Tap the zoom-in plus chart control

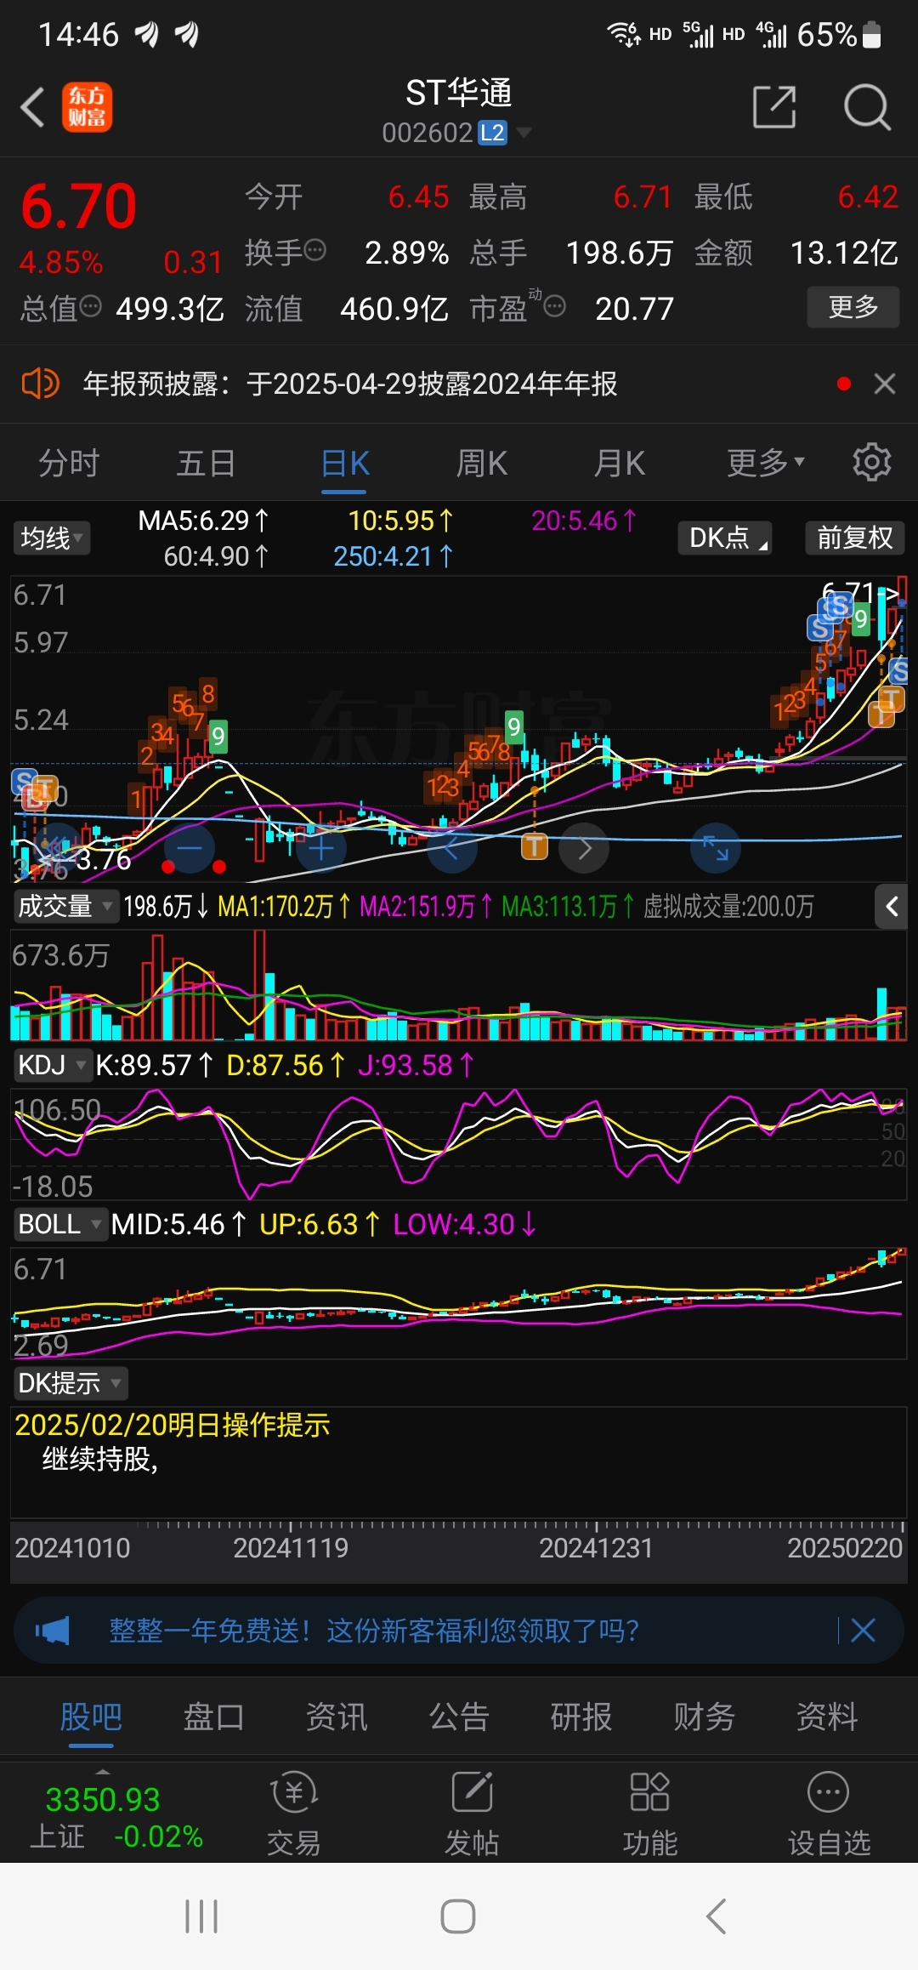point(320,848)
